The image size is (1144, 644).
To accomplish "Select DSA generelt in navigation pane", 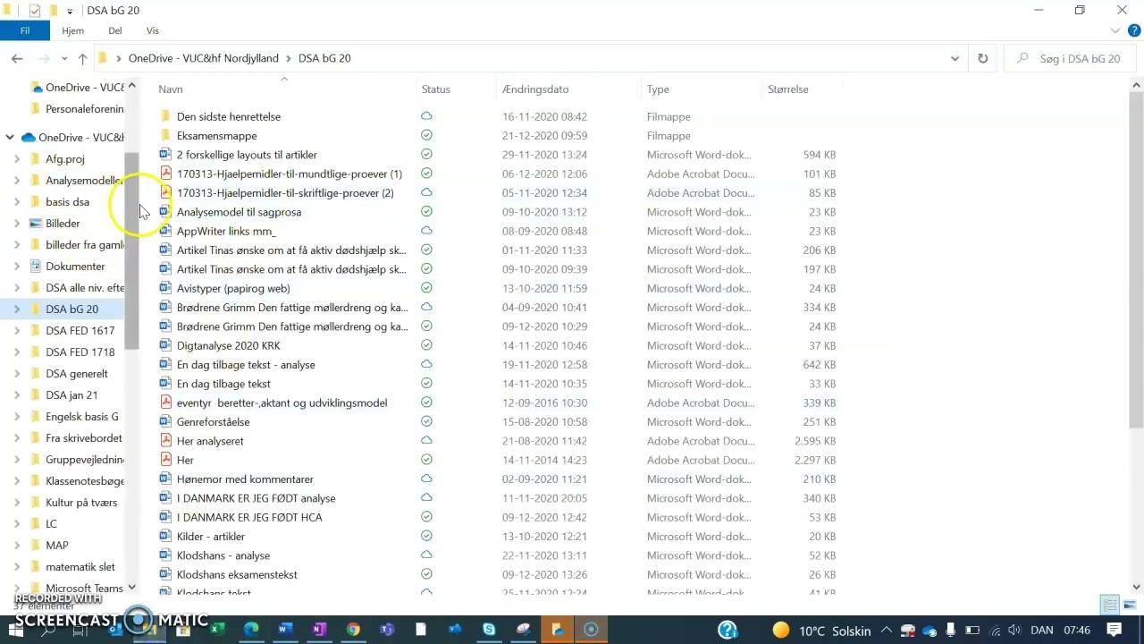I will [76, 374].
